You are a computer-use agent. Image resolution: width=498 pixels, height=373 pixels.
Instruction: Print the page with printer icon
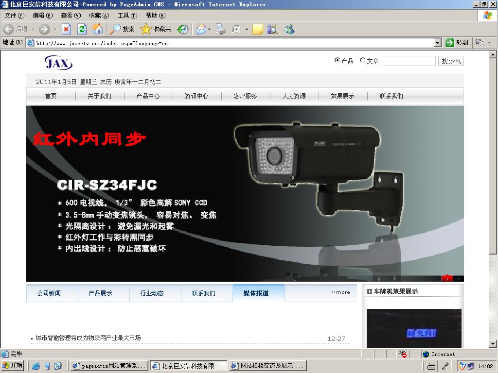coord(220,29)
